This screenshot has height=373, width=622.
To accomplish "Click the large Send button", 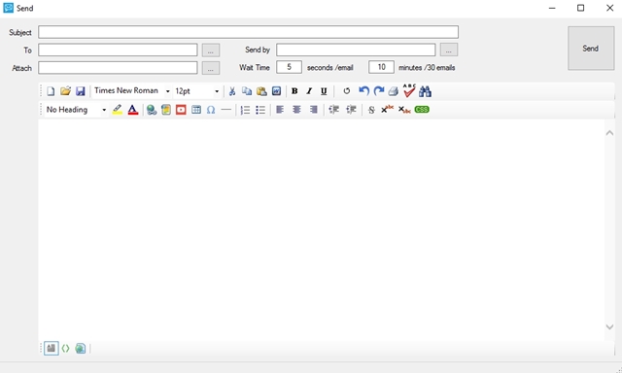I will coord(591,49).
